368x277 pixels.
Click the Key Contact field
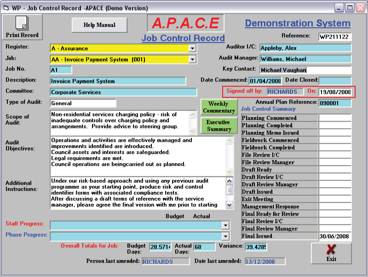(x=305, y=70)
